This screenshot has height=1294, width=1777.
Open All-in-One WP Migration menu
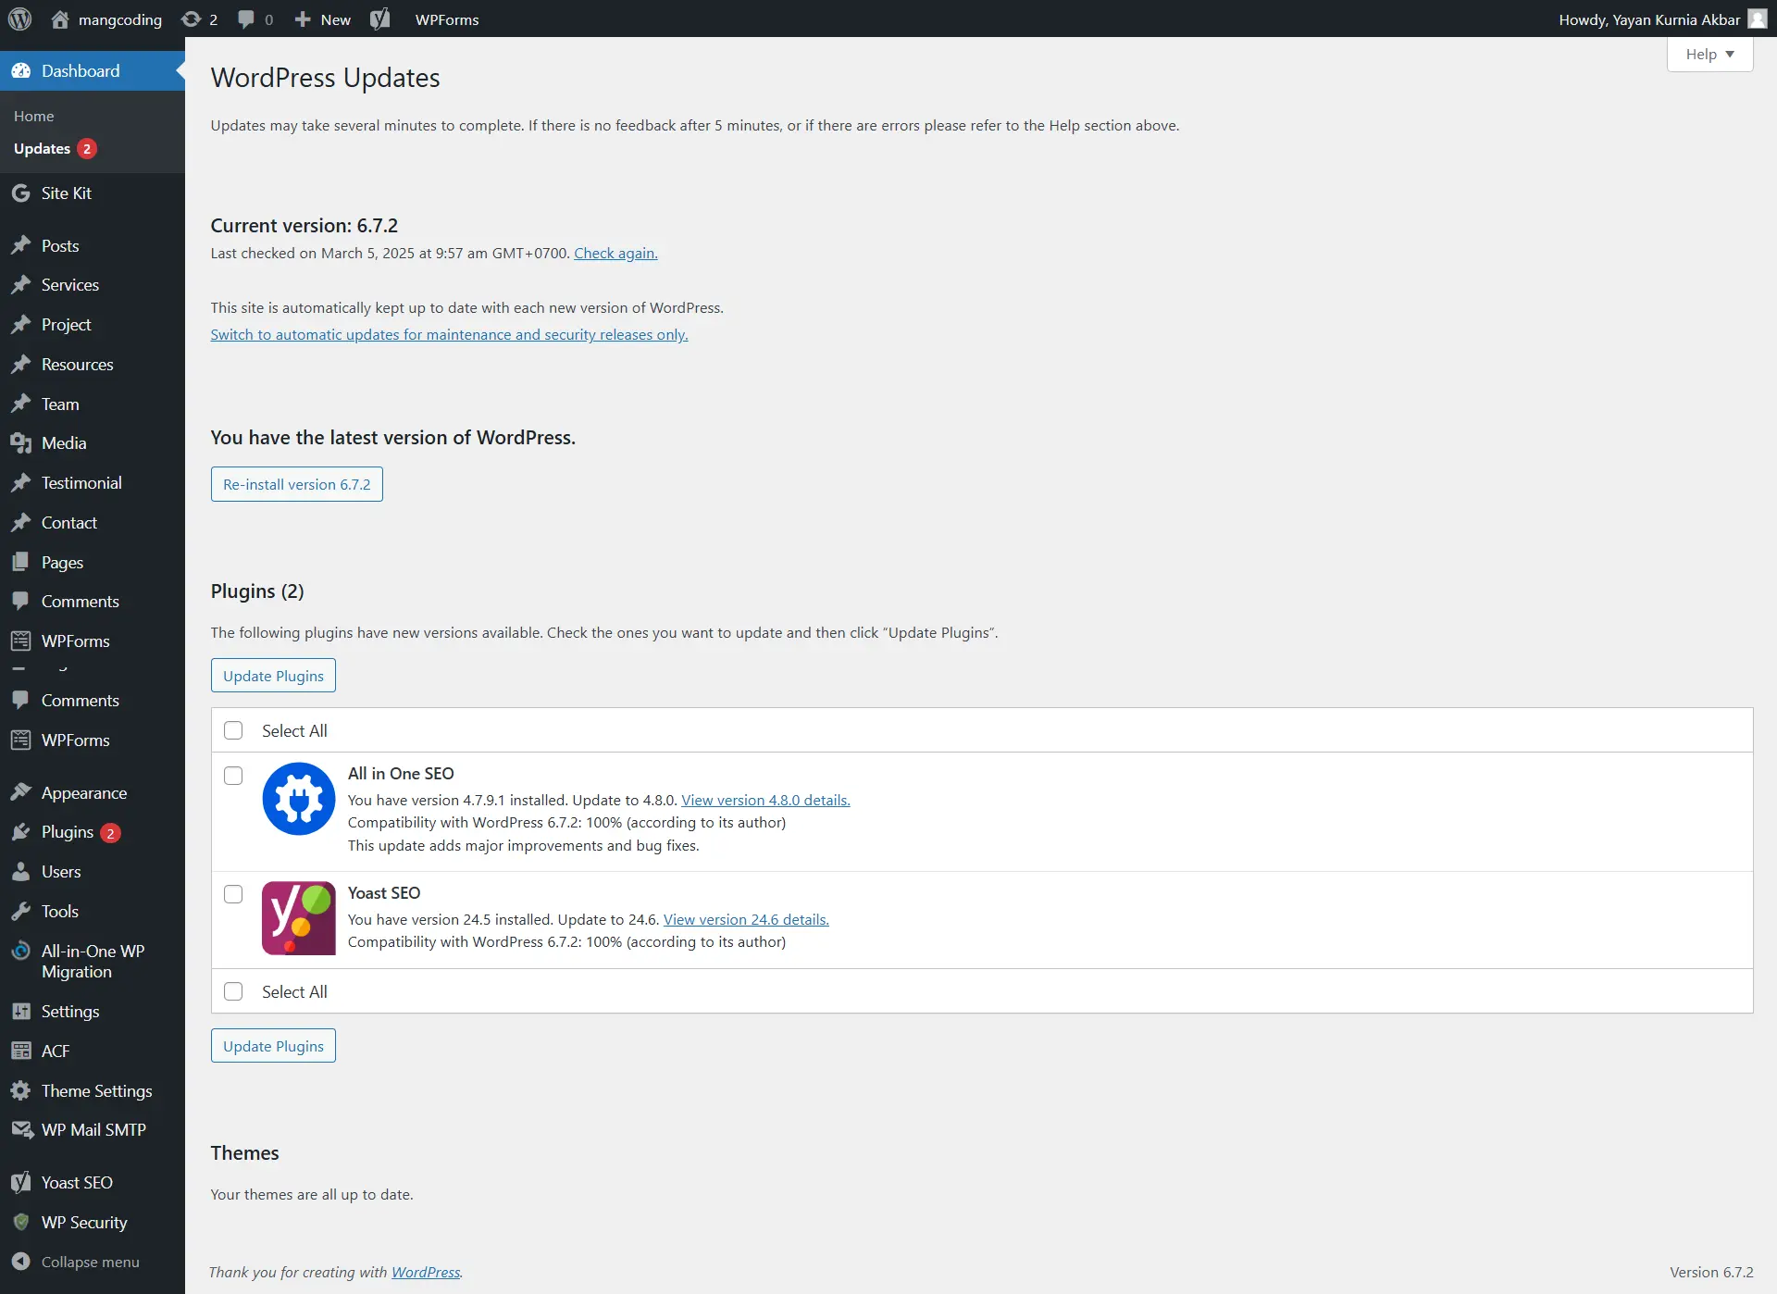click(x=92, y=962)
